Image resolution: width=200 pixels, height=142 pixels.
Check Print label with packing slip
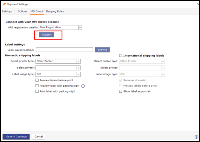(37, 91)
